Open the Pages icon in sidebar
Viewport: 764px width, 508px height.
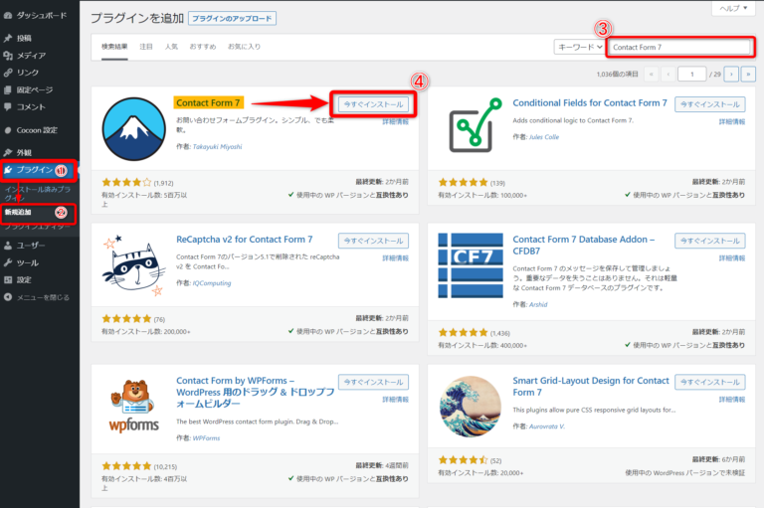coord(8,89)
